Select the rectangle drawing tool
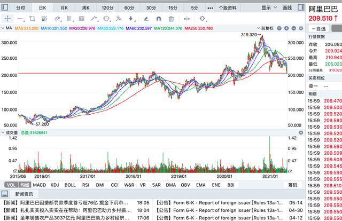The image size is (342, 221). [x=32, y=19]
